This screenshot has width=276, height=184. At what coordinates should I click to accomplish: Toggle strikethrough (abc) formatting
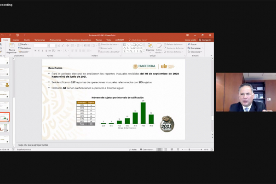[x=50, y=51]
